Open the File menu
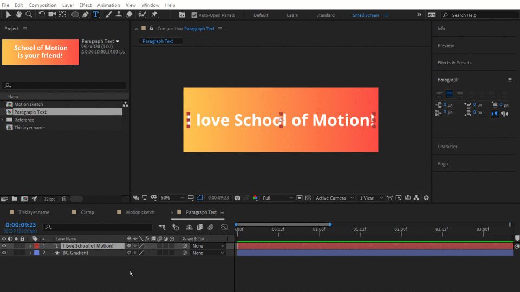The height and width of the screenshot is (292, 520). [5, 5]
